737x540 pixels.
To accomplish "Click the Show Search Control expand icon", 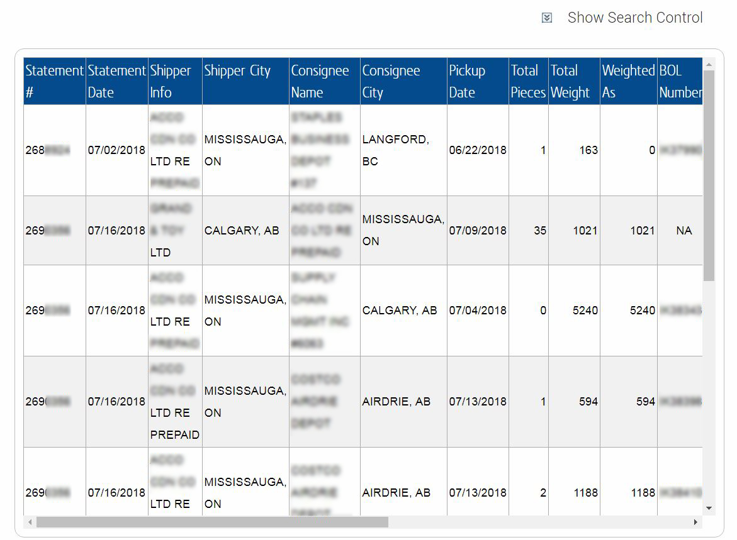I will click(x=547, y=18).
